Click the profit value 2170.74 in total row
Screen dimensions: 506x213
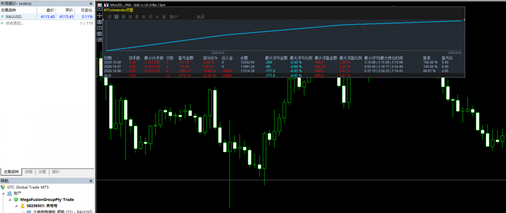[184, 75]
